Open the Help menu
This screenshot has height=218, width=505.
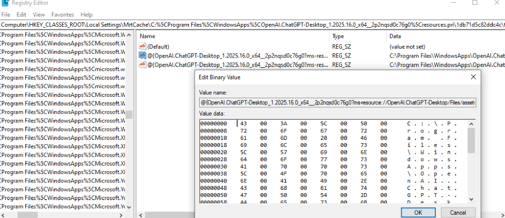pos(87,15)
